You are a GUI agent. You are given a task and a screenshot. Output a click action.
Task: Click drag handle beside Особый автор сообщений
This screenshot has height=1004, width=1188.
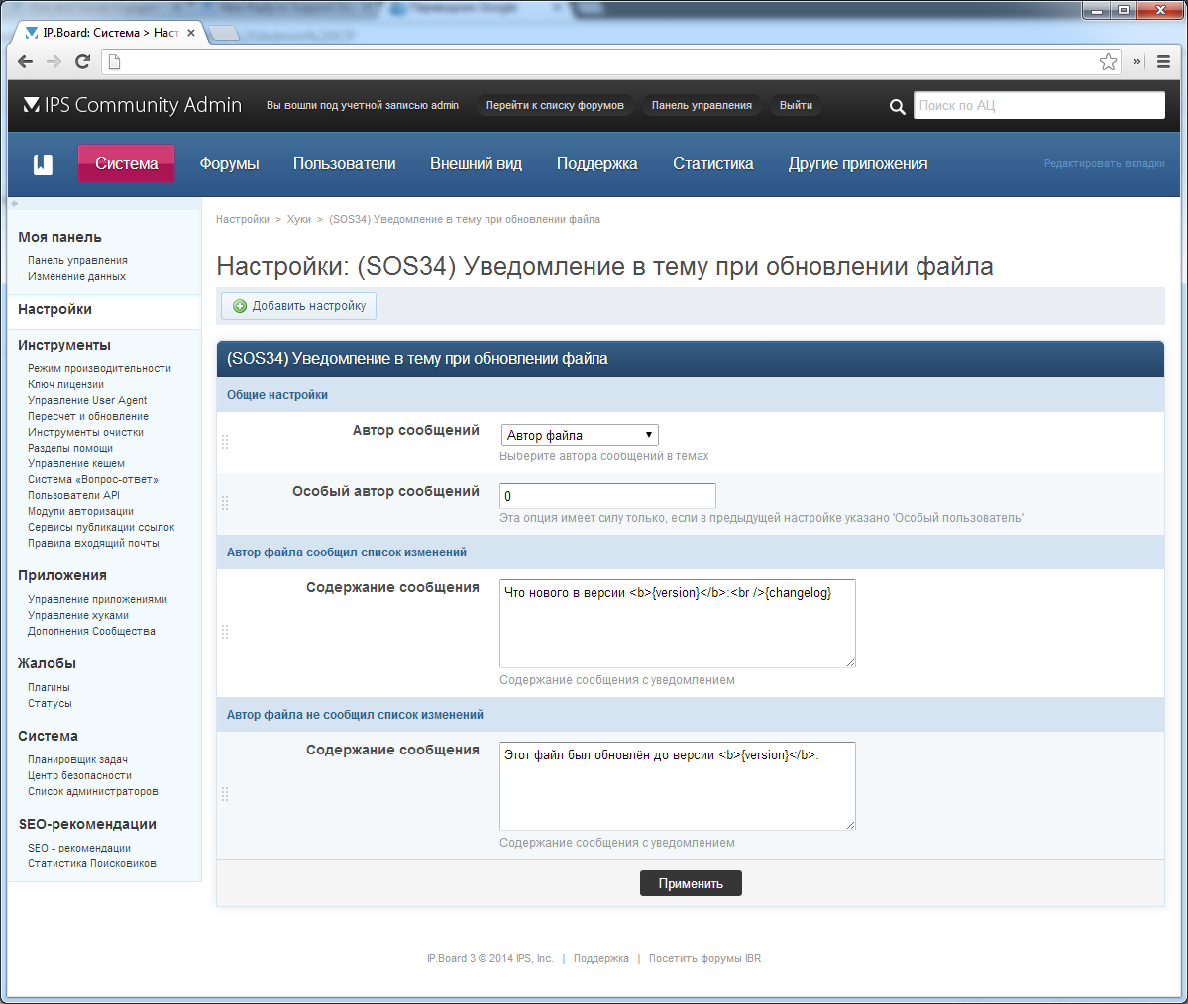click(225, 503)
